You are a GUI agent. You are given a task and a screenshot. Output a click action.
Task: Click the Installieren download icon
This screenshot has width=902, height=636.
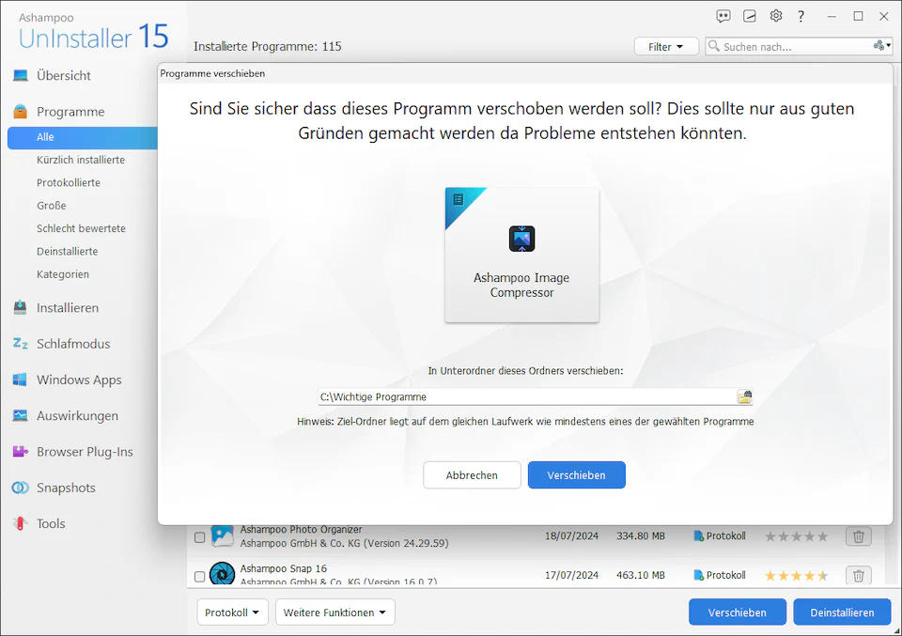(21, 307)
